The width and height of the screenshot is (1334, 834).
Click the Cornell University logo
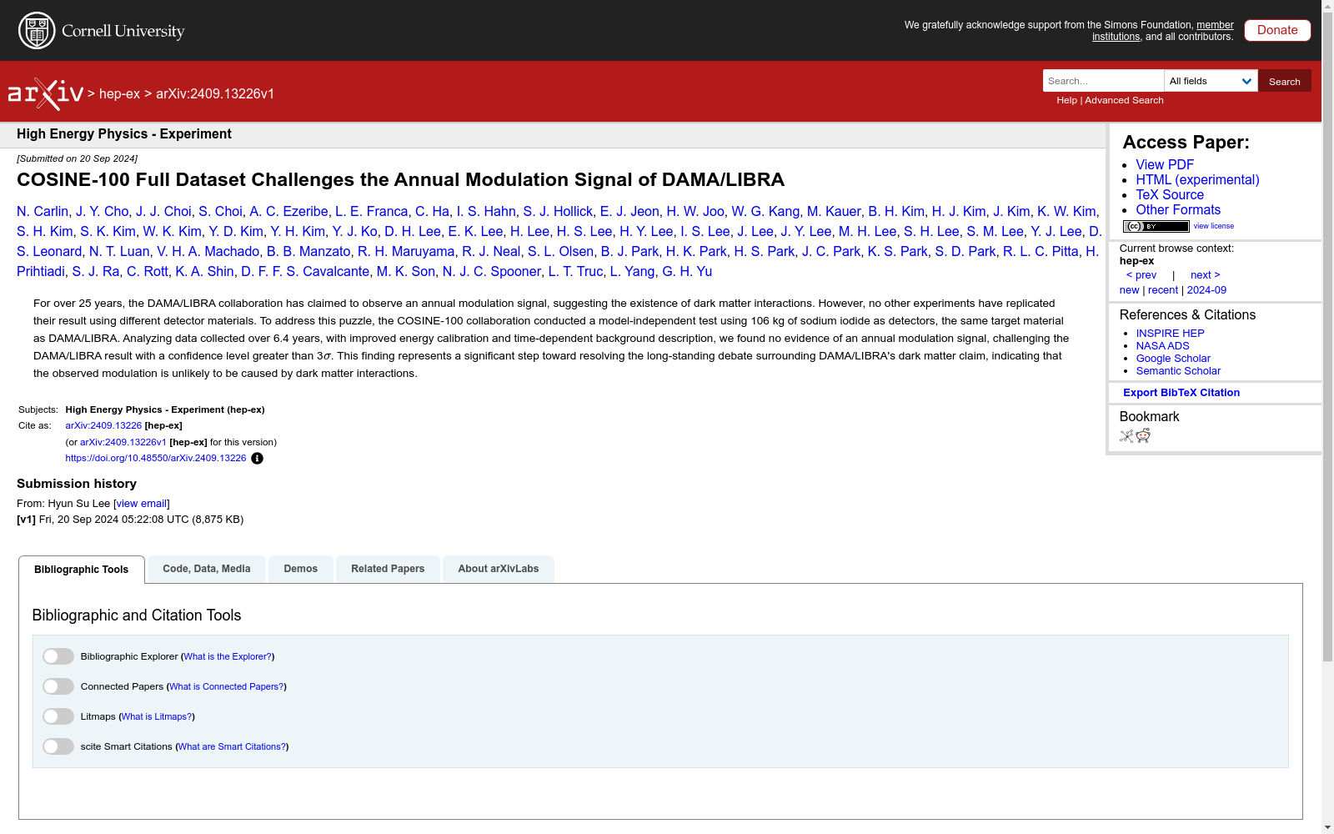102,31
